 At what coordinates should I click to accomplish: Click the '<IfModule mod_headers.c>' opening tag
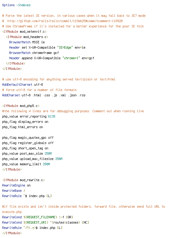click(x=27, y=37)
